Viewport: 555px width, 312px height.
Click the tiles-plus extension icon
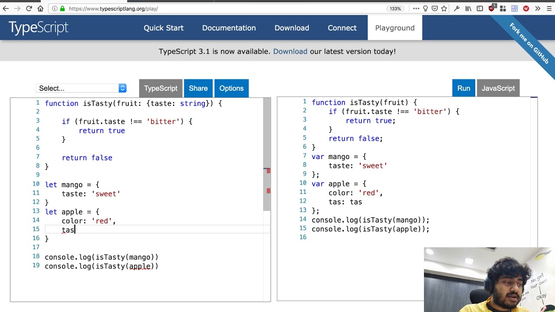[x=503, y=9]
